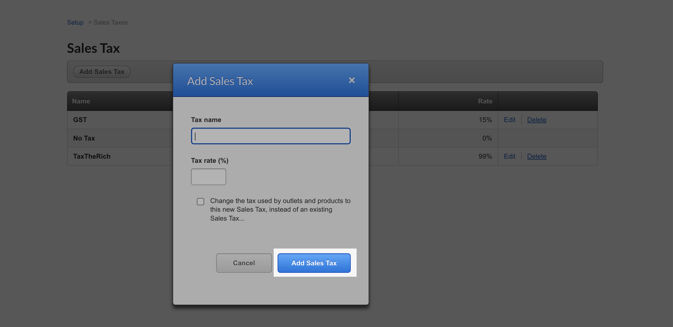Click the Tax name input field

[x=271, y=136]
